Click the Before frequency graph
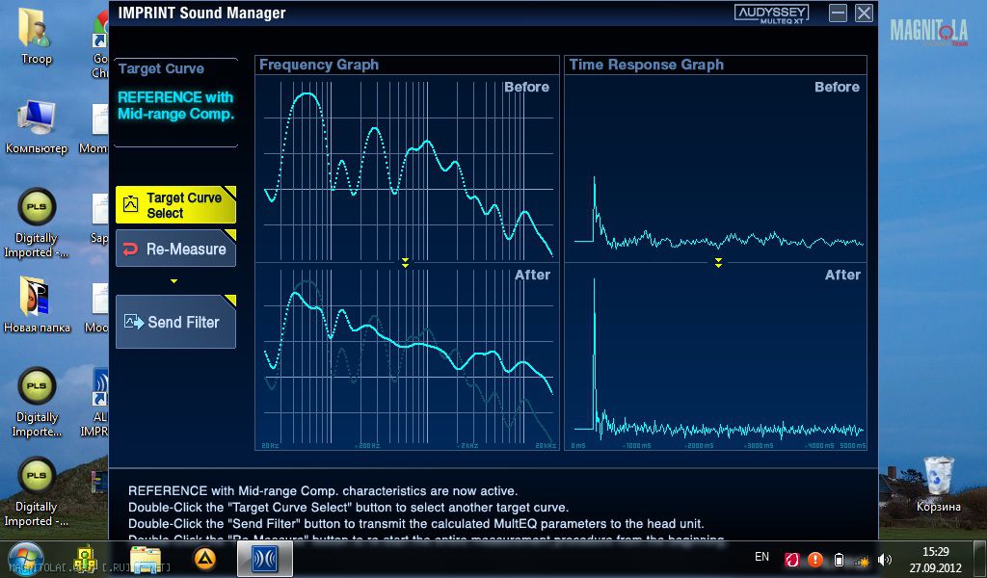The image size is (987, 578). tap(406, 169)
